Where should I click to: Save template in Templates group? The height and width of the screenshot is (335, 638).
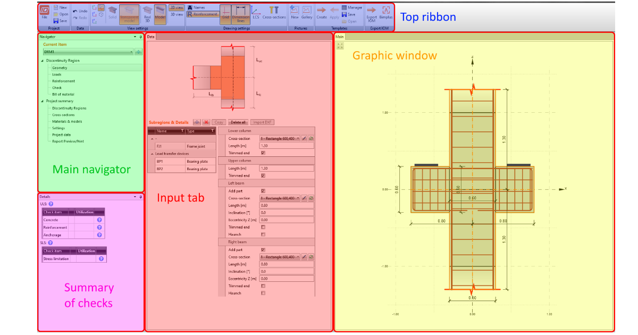pyautogui.click(x=349, y=14)
